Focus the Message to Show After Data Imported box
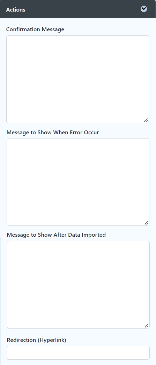The width and height of the screenshot is (156, 365). click(x=78, y=284)
